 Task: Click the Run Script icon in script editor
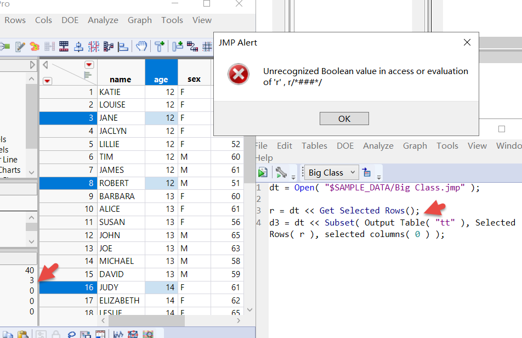click(x=263, y=172)
